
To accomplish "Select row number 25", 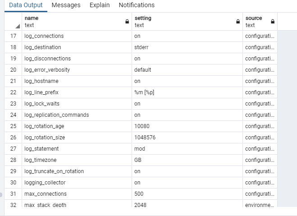I will pos(13,126).
